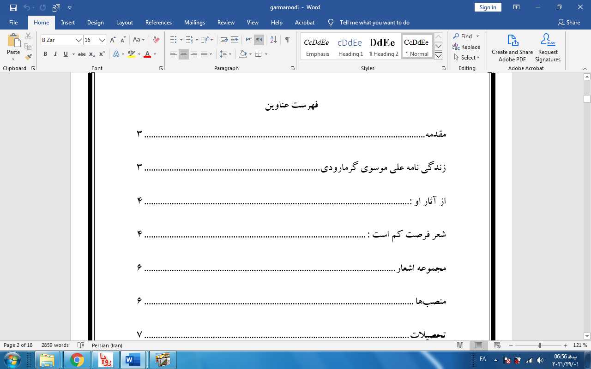Screen dimensions: 591x369
Task: Toggle Bold formatting
Action: 45,54
